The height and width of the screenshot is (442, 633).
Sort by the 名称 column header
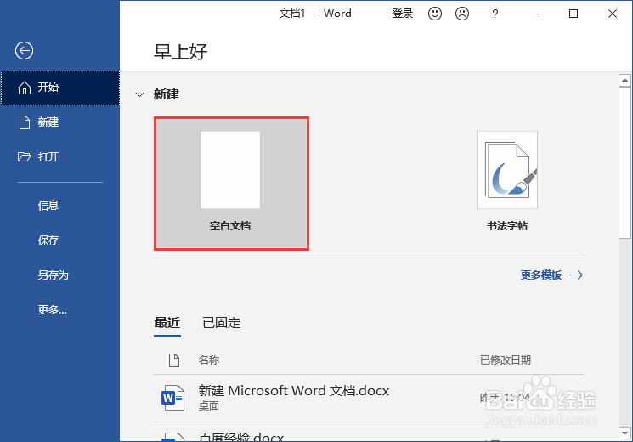(209, 360)
